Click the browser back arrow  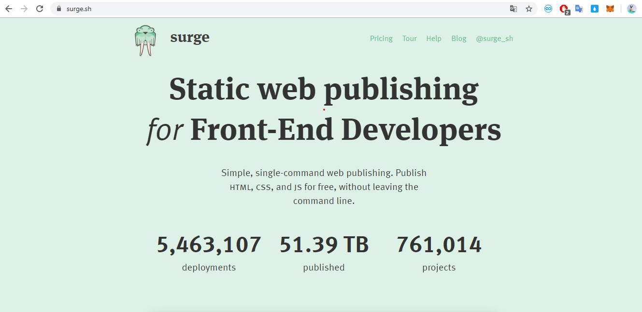click(x=9, y=9)
